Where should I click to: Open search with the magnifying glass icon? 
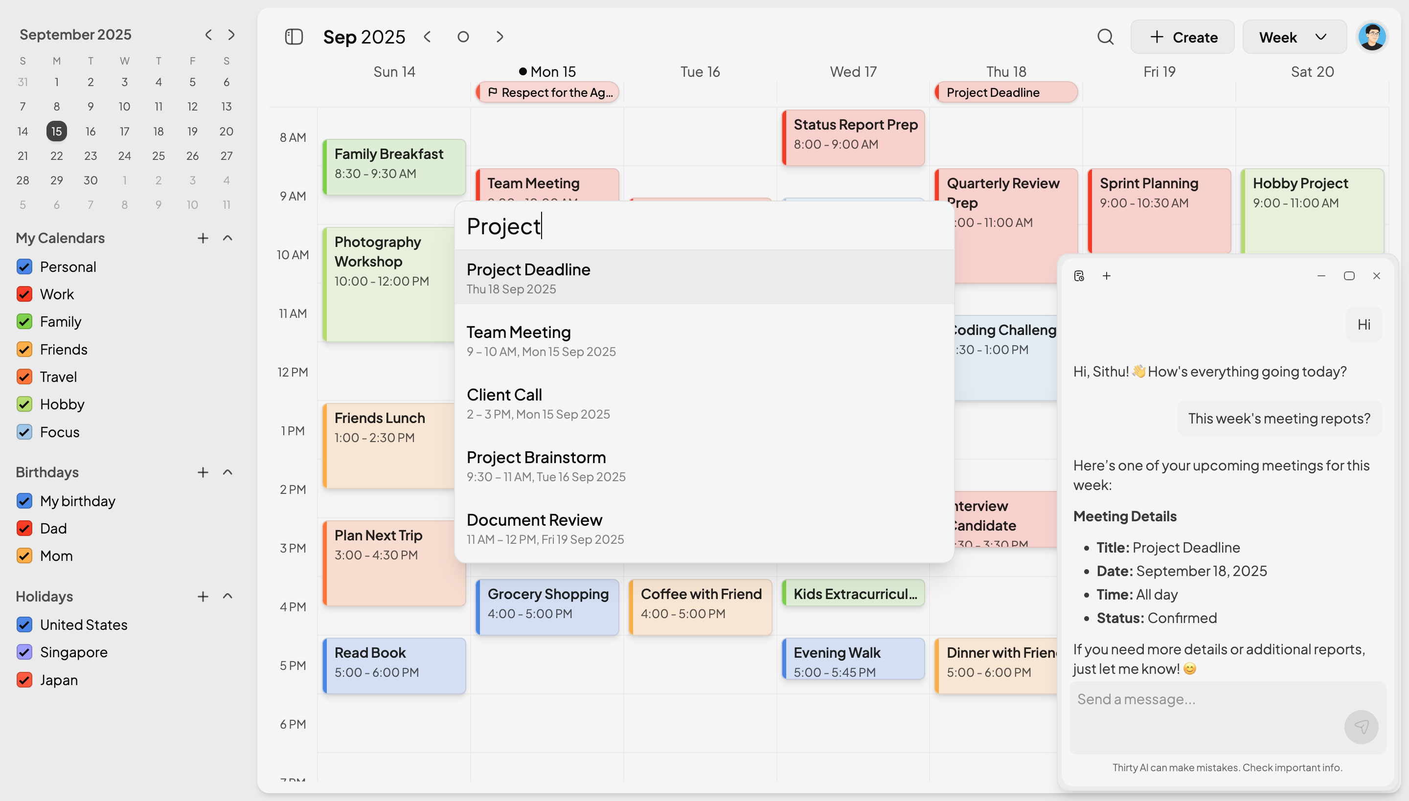(1106, 36)
